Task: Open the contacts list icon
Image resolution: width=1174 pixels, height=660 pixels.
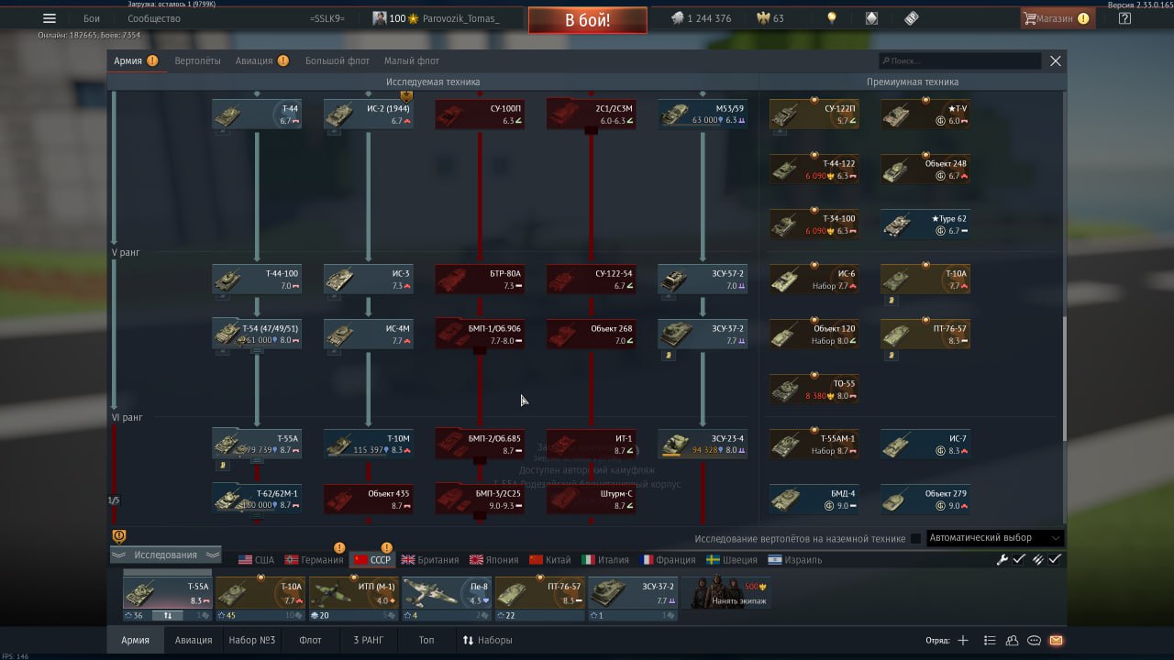Action: click(x=990, y=640)
